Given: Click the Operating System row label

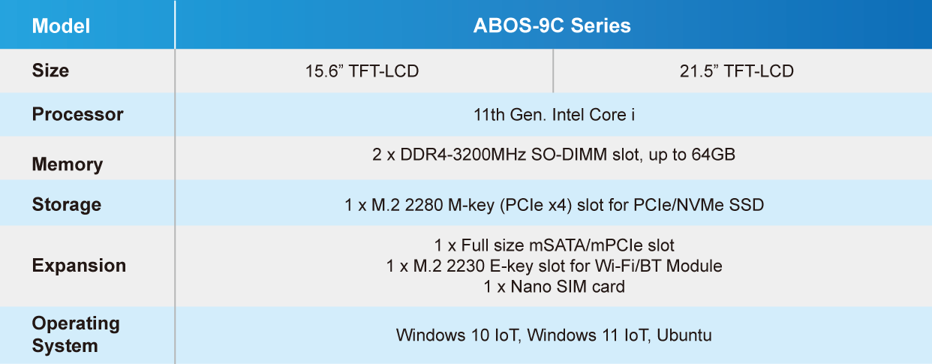Looking at the screenshot, I should tap(76, 335).
